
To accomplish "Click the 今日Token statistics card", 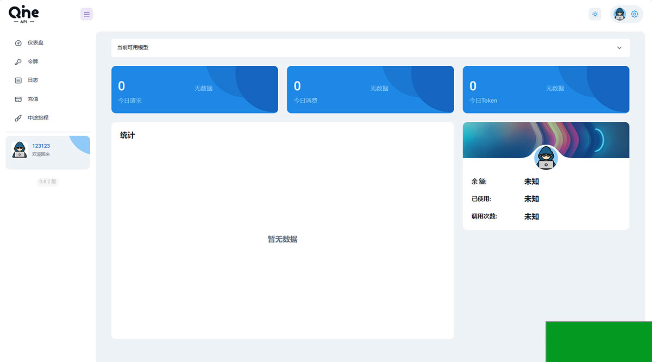I will click(x=546, y=90).
